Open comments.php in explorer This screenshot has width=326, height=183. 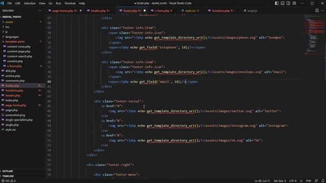[22, 81]
